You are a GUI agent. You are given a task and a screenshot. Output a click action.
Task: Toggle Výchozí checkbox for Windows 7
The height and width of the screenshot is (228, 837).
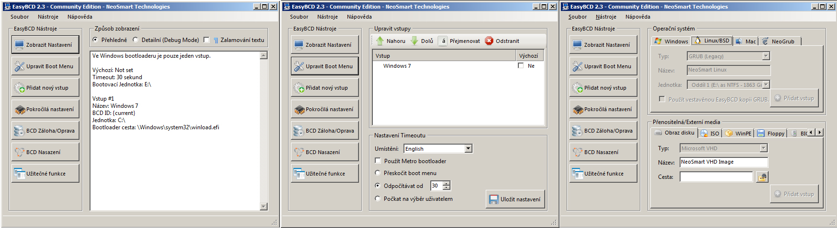pos(521,66)
